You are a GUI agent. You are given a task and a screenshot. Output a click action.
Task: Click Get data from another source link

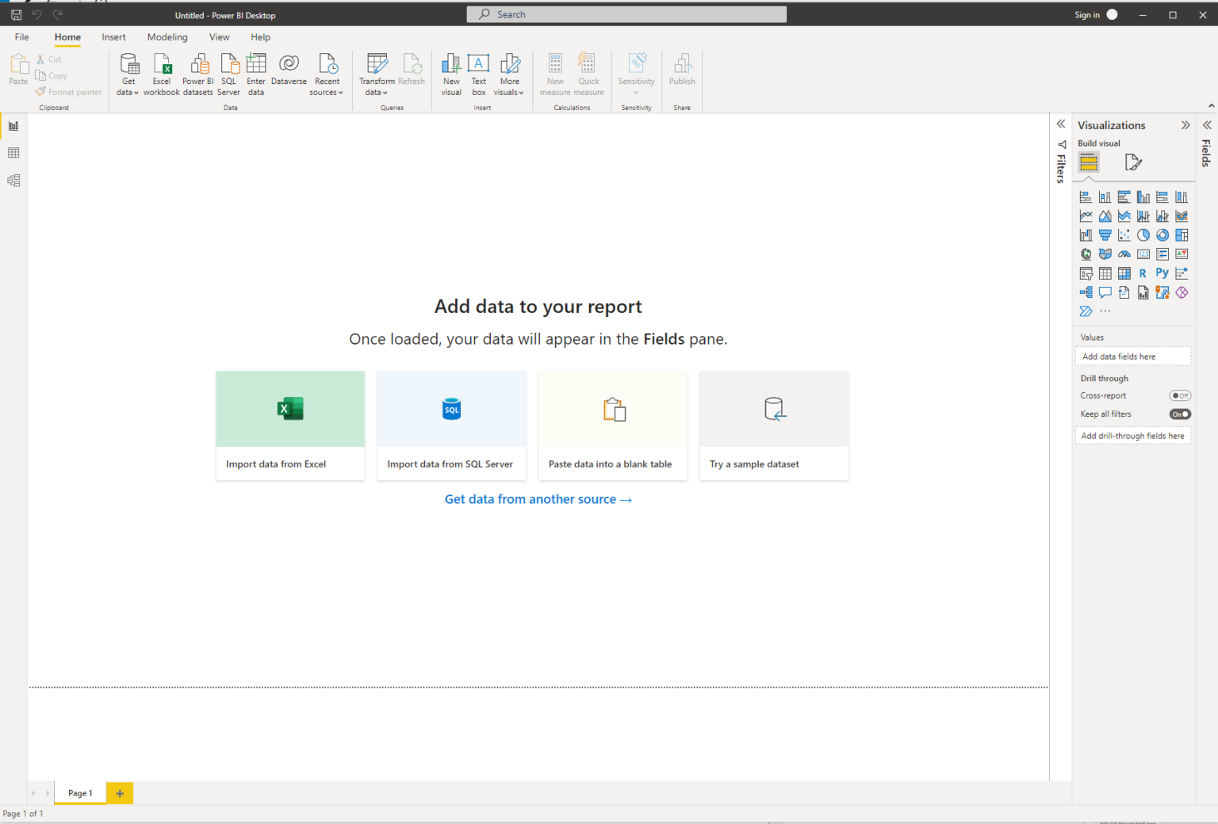pyautogui.click(x=538, y=499)
